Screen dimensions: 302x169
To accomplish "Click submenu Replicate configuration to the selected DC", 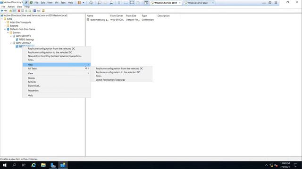I will pos(121,72).
